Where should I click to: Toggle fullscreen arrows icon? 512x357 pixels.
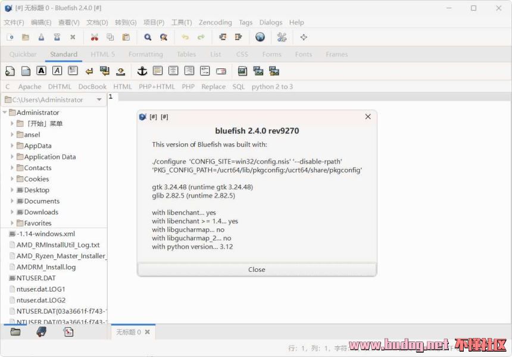click(304, 37)
